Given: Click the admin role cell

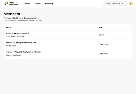Looking at the screenshot, I should pyautogui.click(x=101, y=35).
